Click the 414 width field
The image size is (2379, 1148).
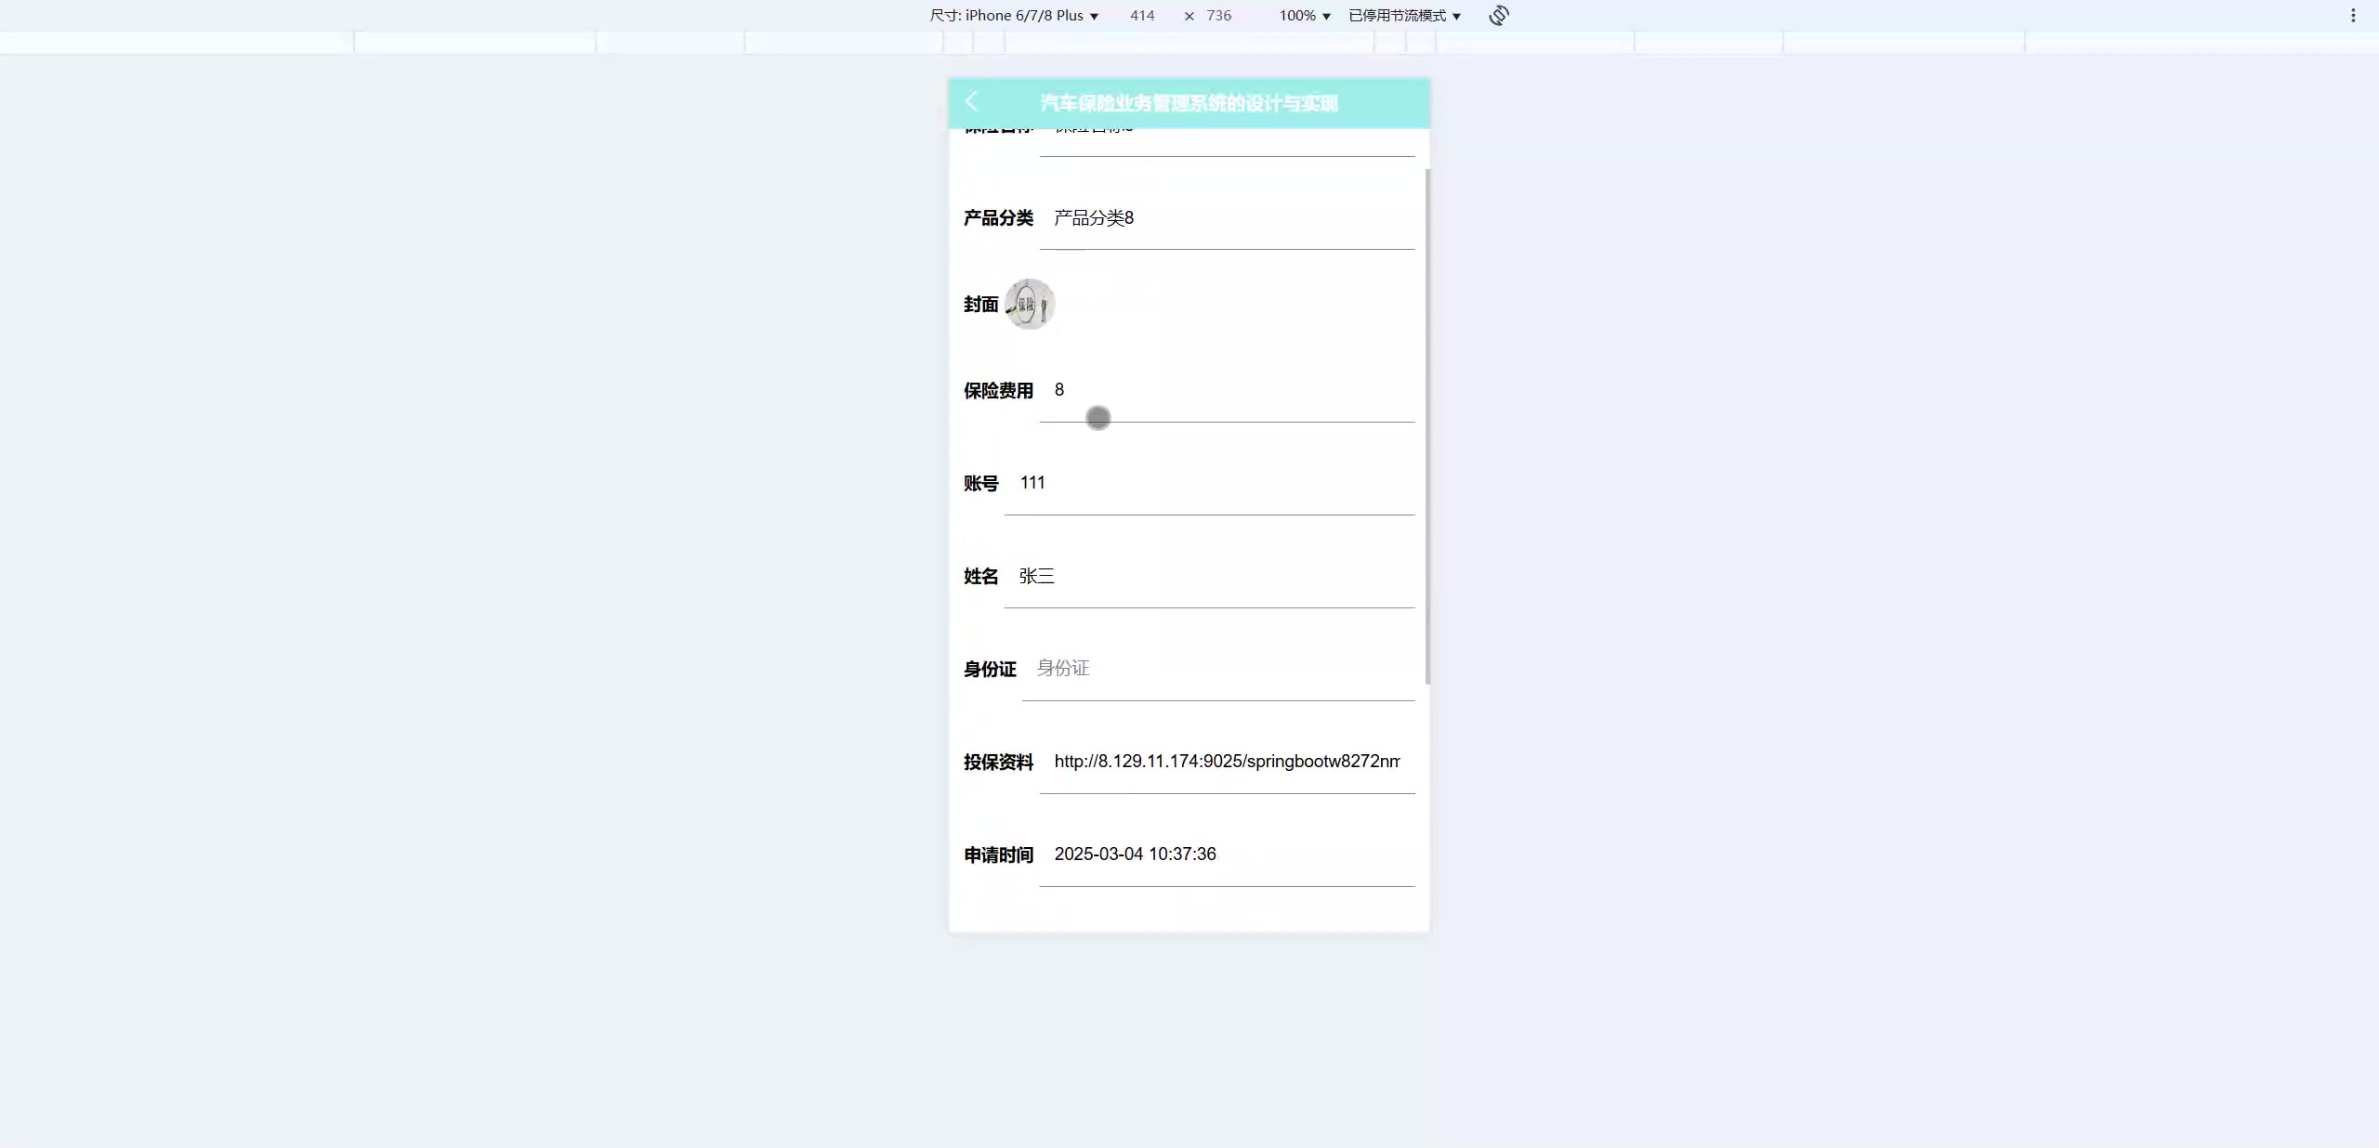[1142, 16]
